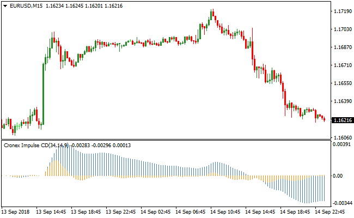Image resolution: width=354 pixels, height=218 pixels.
Task: Click the 13 Sep 2018 date label
Action: pyautogui.click(x=16, y=212)
